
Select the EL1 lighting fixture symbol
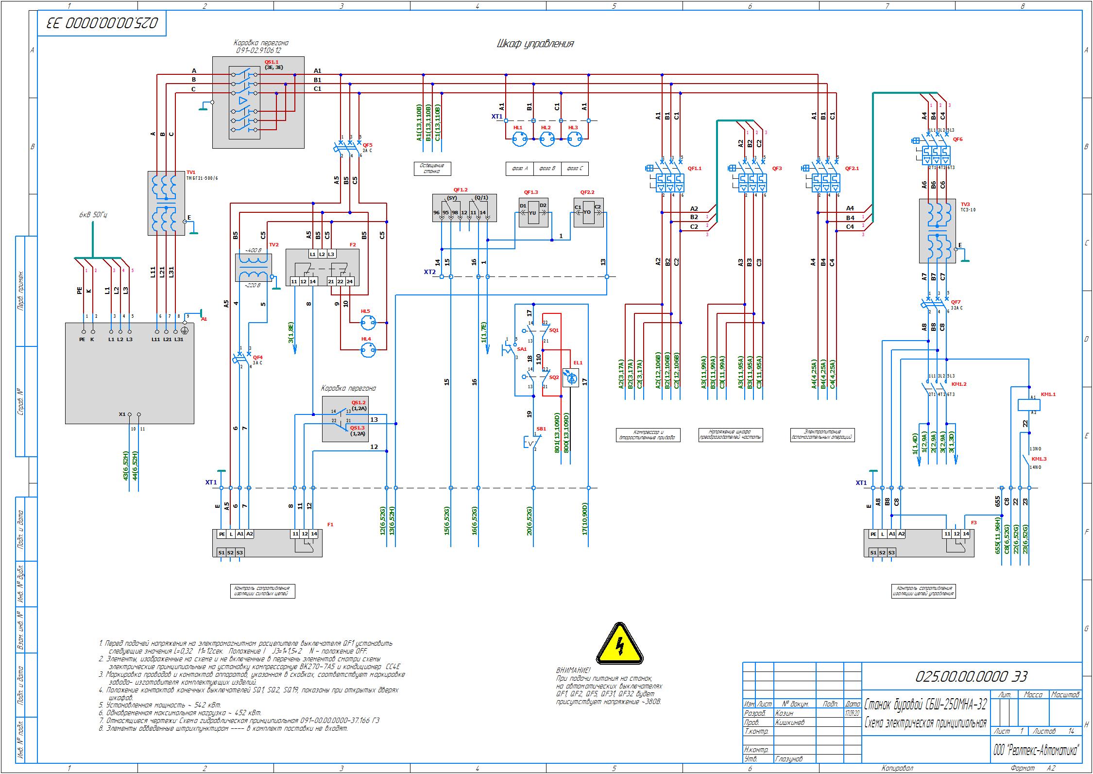pyautogui.click(x=571, y=377)
